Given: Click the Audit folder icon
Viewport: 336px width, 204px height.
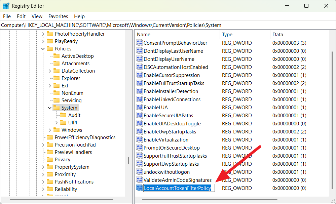Looking at the screenshot, I should coord(63,115).
